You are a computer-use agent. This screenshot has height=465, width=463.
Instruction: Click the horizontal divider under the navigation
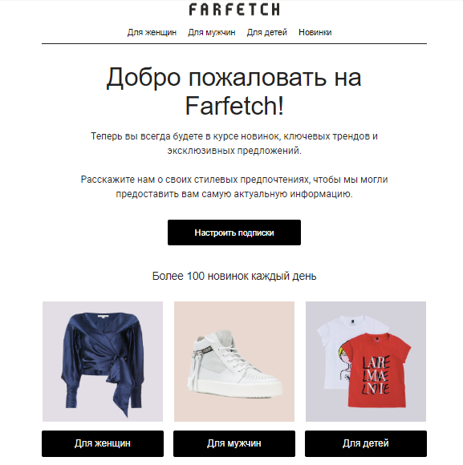234,43
